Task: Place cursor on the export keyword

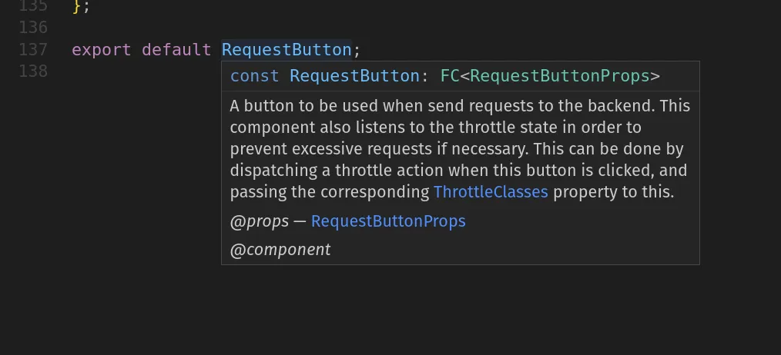Action: 101,50
